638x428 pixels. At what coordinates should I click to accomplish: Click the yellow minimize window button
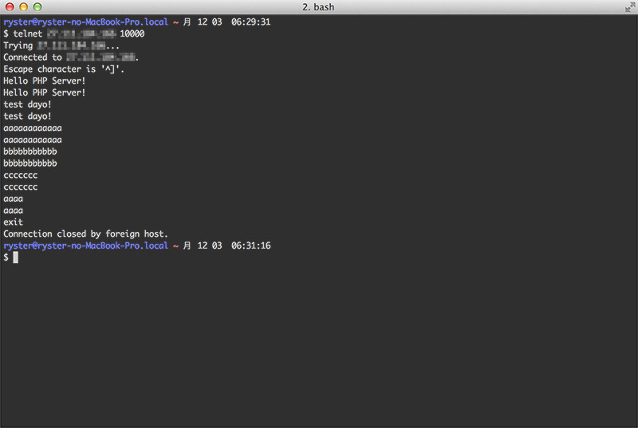point(23,6)
